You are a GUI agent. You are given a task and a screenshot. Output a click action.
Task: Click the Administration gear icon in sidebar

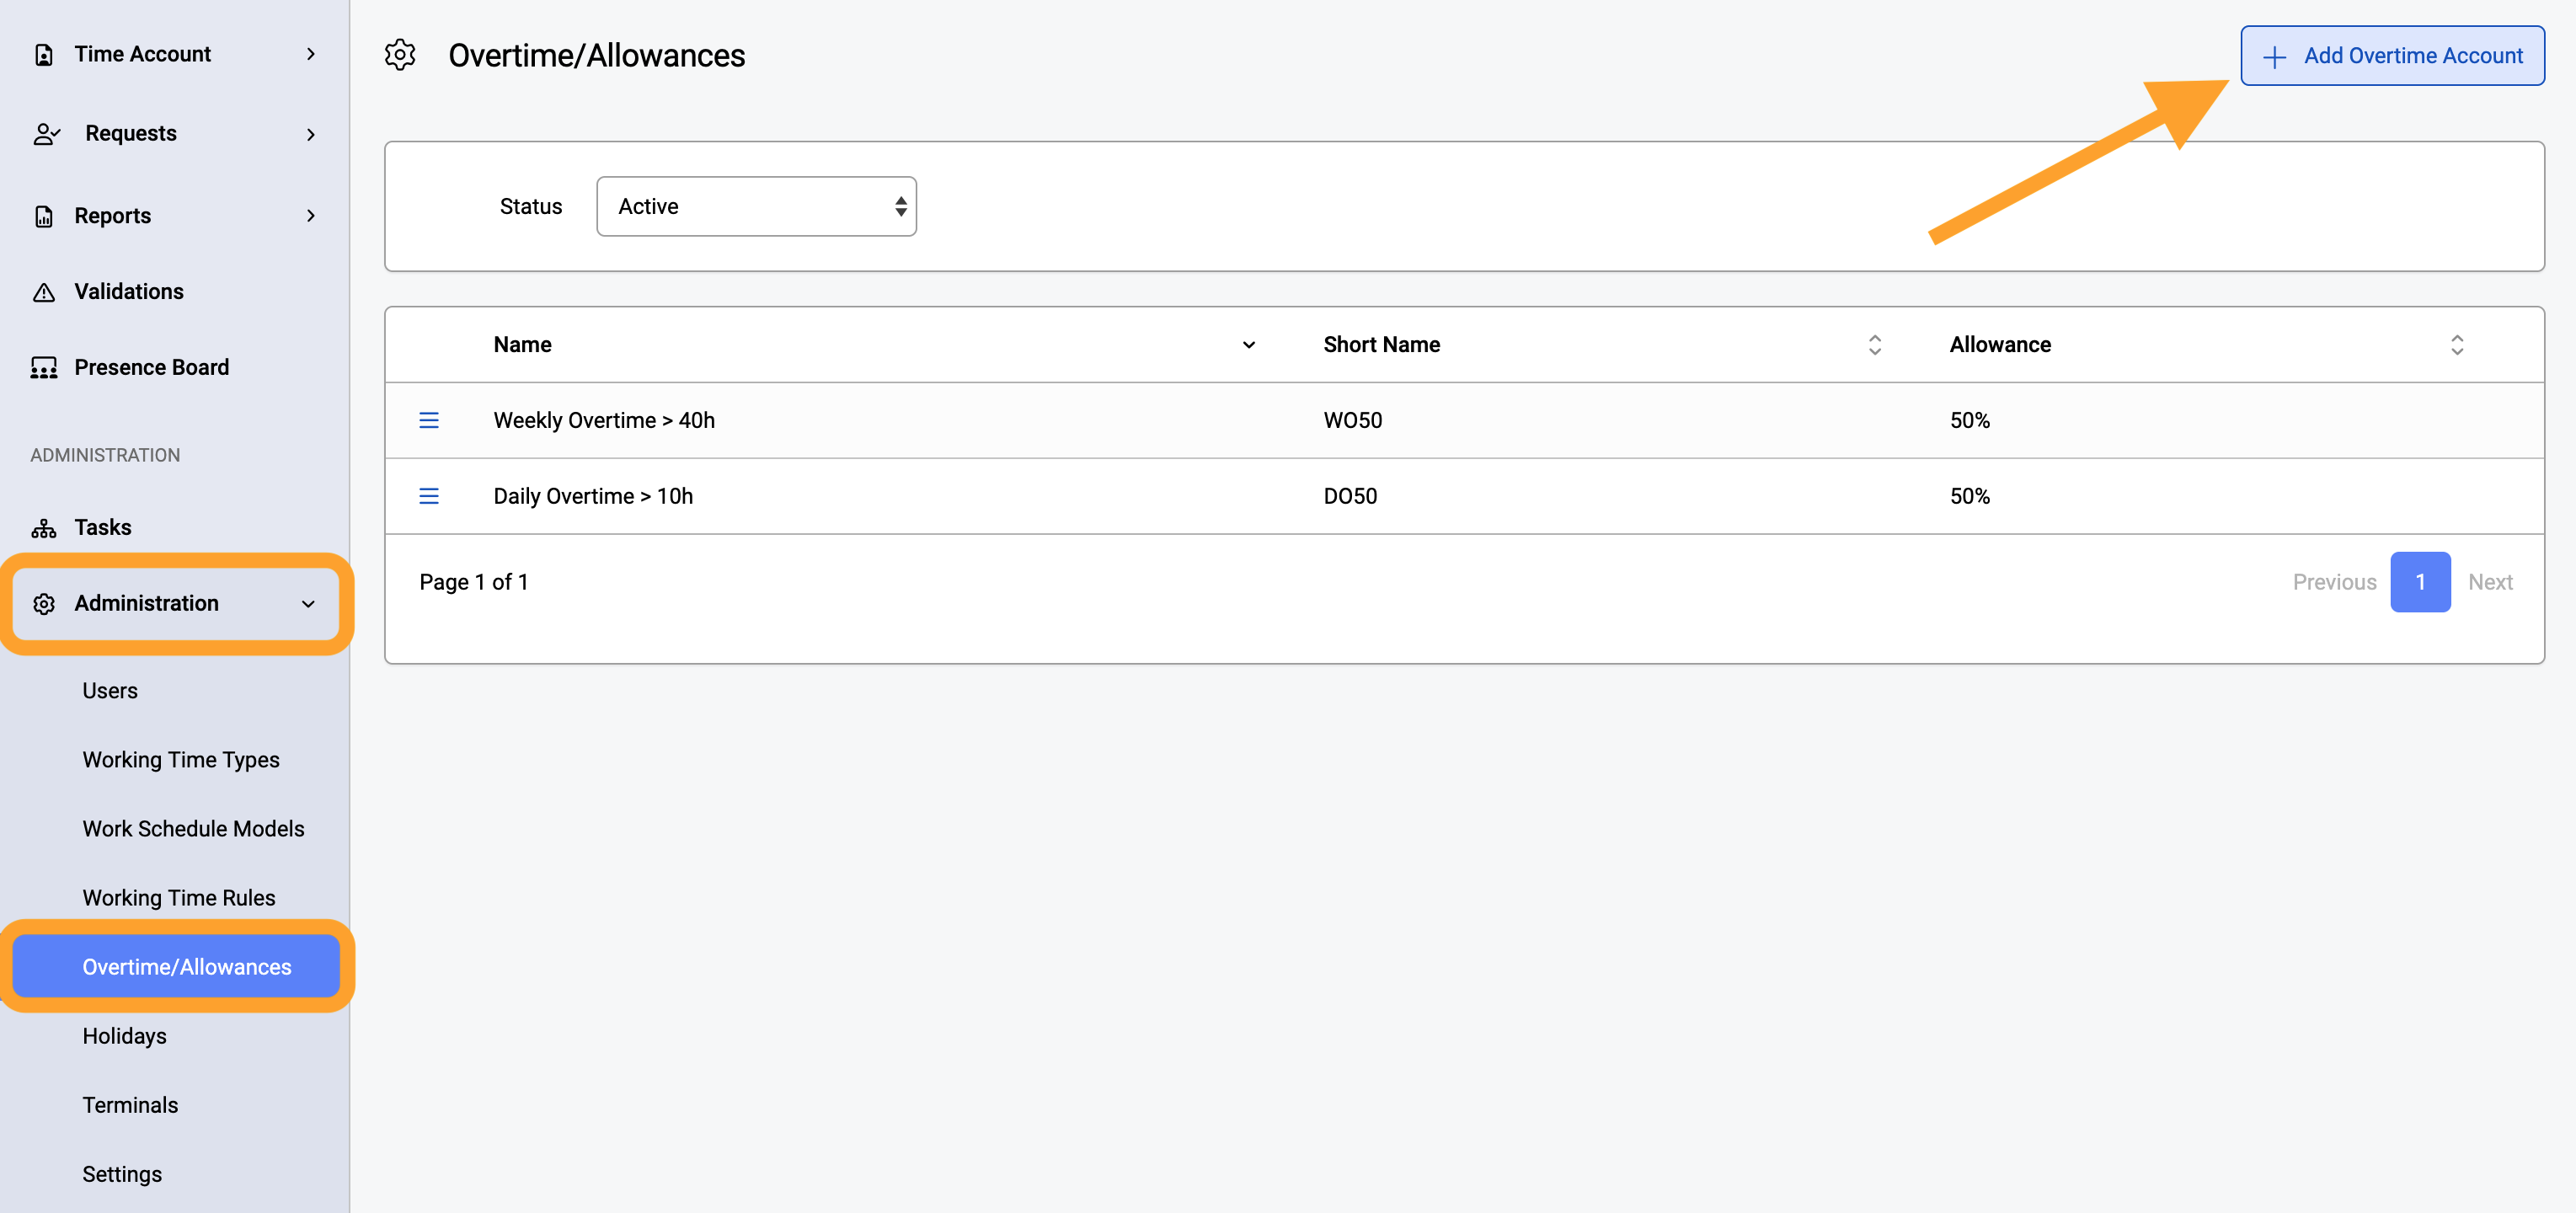click(x=44, y=604)
